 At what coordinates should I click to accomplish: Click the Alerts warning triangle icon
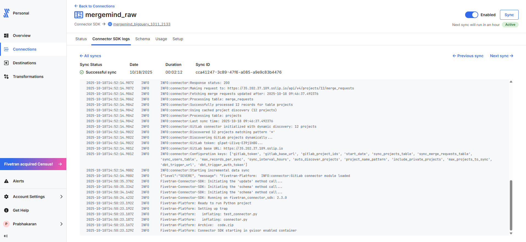point(6,181)
